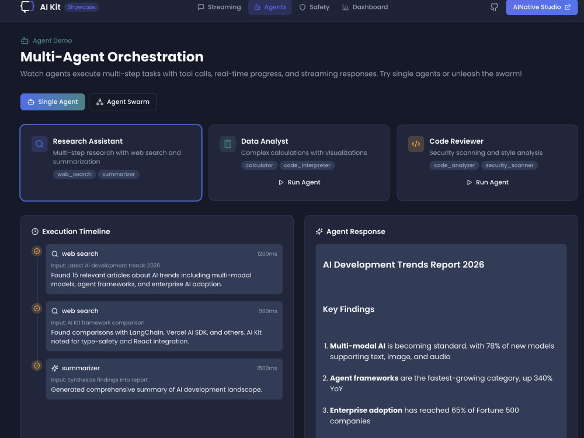Click the code_analyzer tool tag
The height and width of the screenshot is (438, 584).
(454, 165)
